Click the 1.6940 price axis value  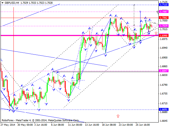coord(164,48)
